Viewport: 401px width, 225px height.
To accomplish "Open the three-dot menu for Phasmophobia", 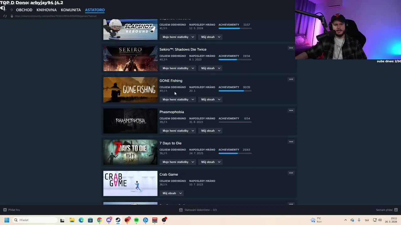I will tap(291, 110).
